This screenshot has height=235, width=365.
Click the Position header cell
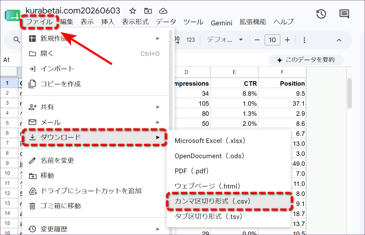click(x=282, y=83)
